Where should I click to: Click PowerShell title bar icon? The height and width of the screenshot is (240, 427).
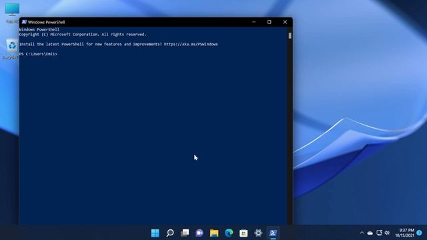(x=24, y=22)
